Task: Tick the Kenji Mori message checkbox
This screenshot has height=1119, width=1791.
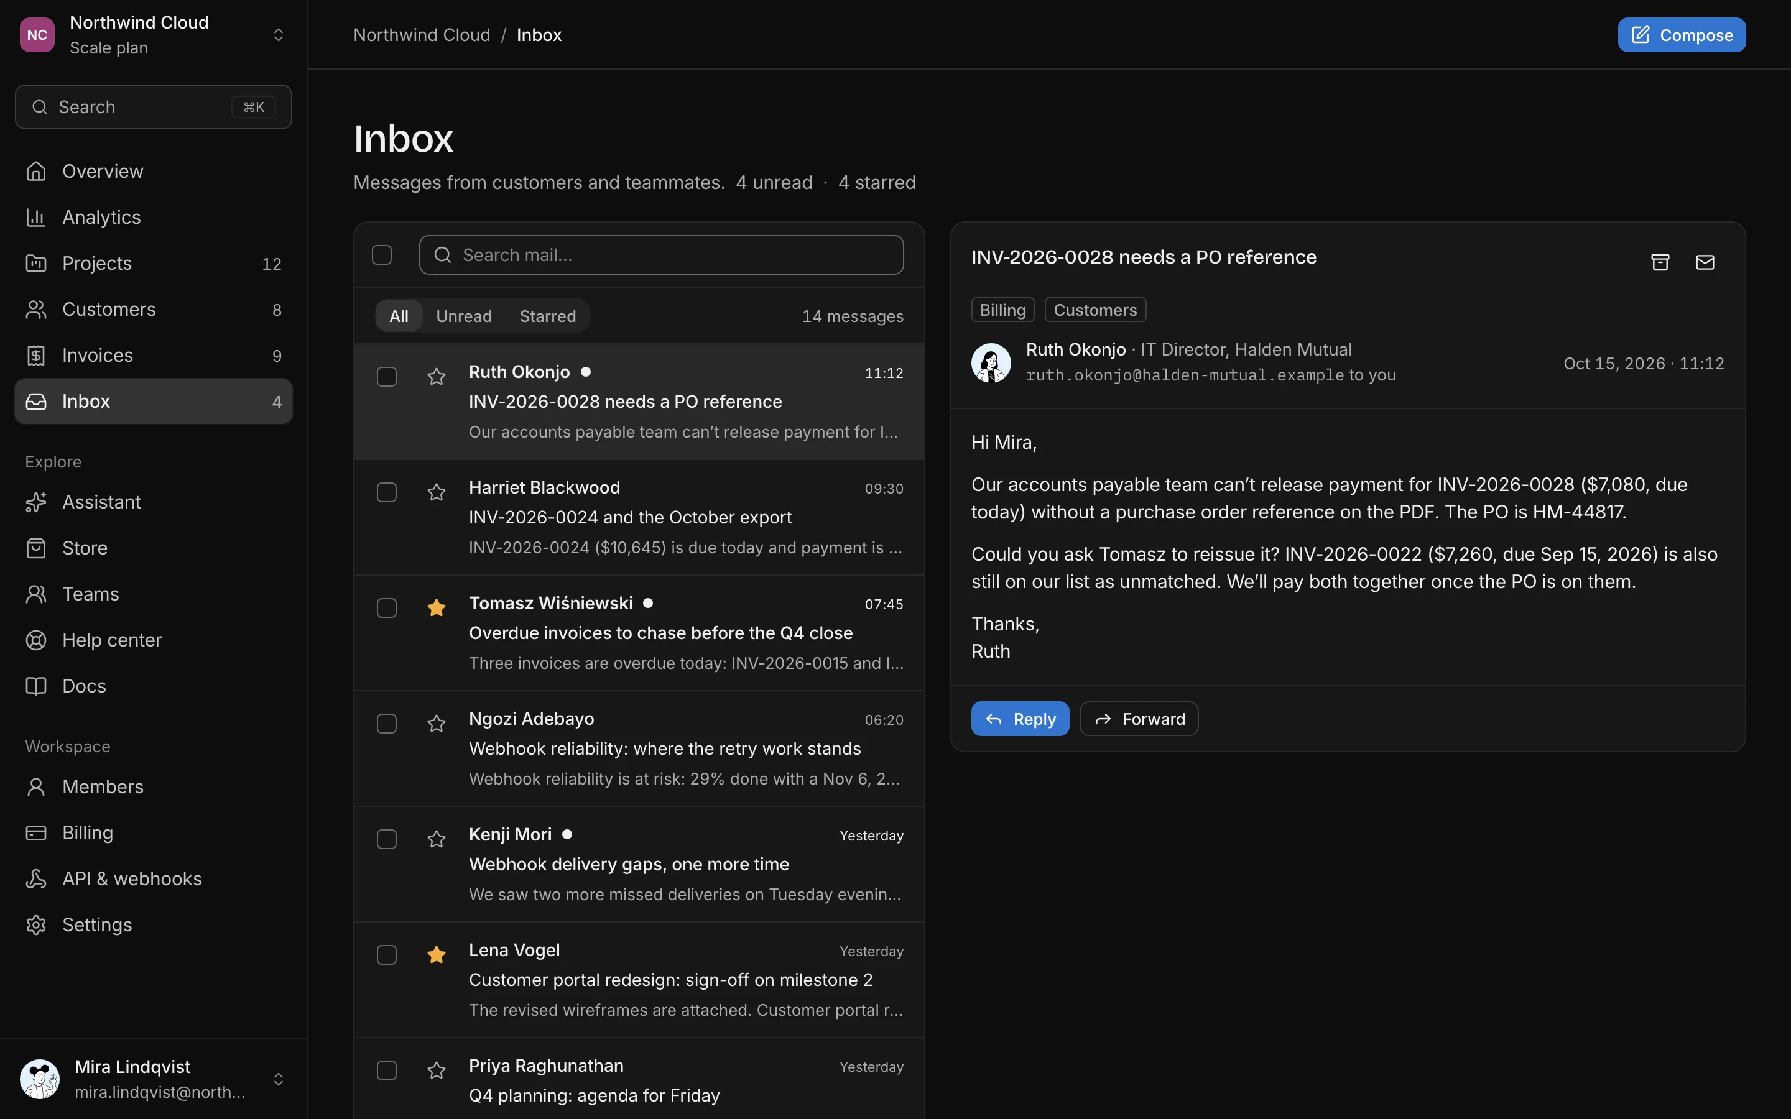Action: (387, 839)
